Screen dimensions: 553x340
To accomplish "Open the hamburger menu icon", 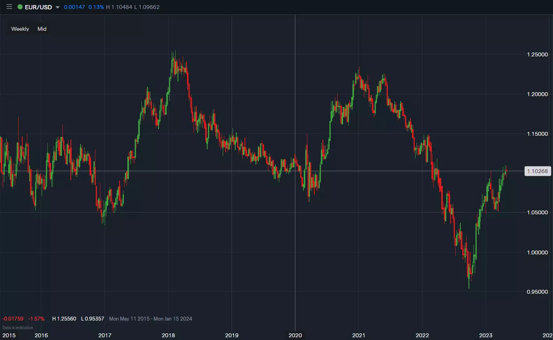I will [9, 7].
